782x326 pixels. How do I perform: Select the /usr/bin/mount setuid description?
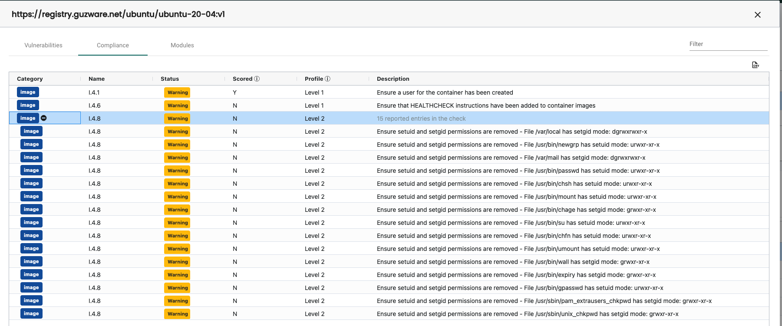(x=517, y=197)
